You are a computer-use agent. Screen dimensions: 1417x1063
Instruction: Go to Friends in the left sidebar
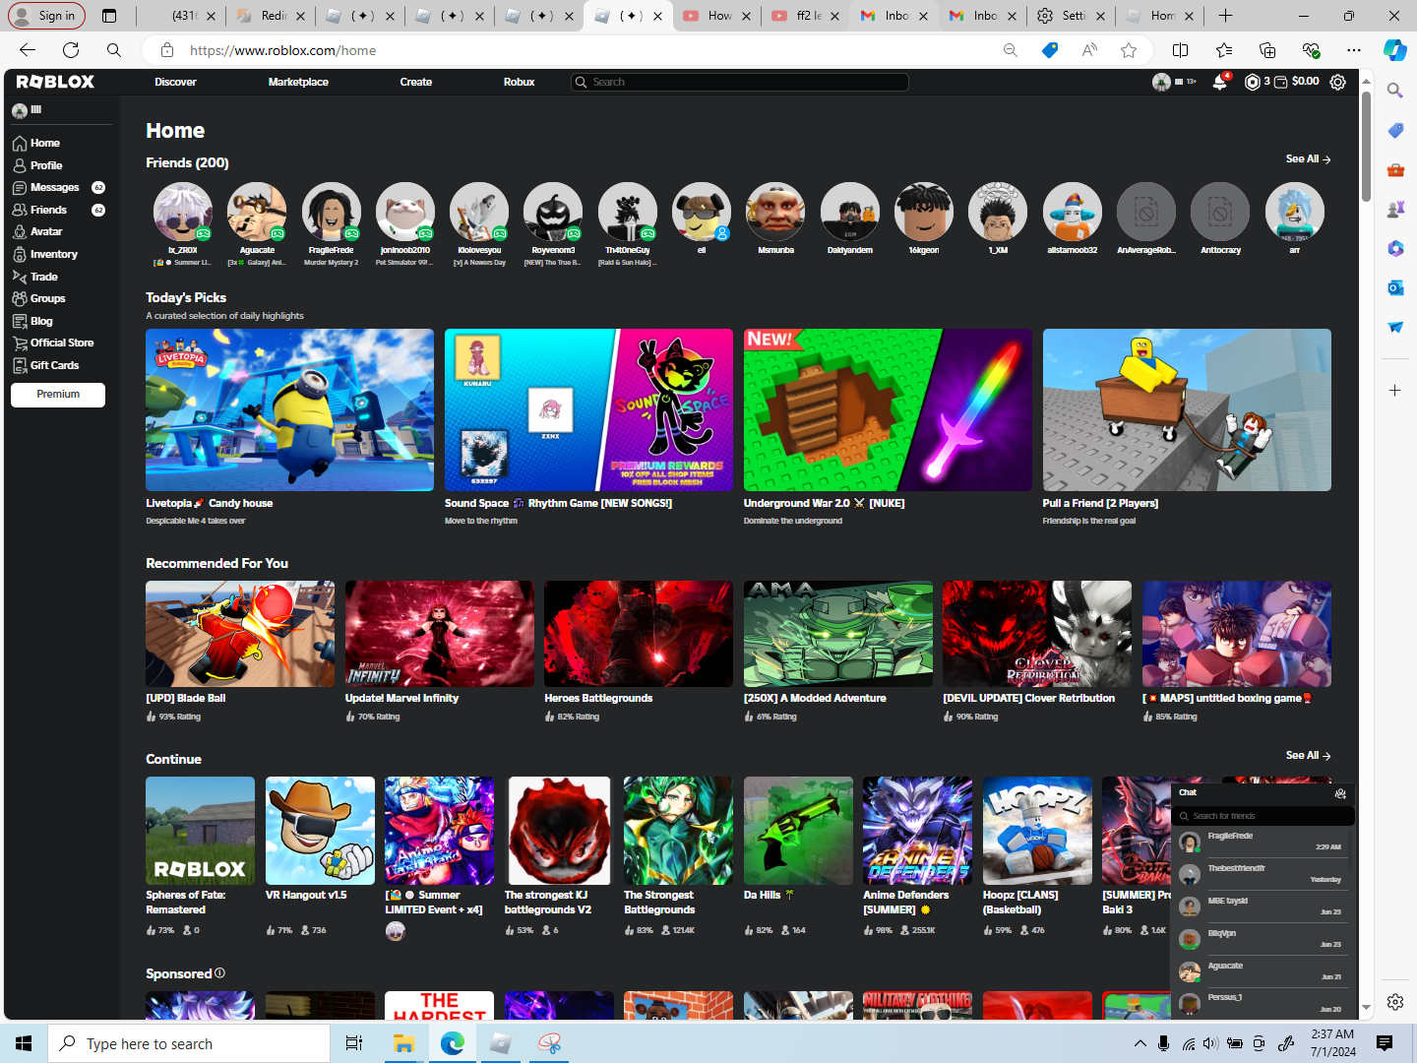(x=49, y=210)
